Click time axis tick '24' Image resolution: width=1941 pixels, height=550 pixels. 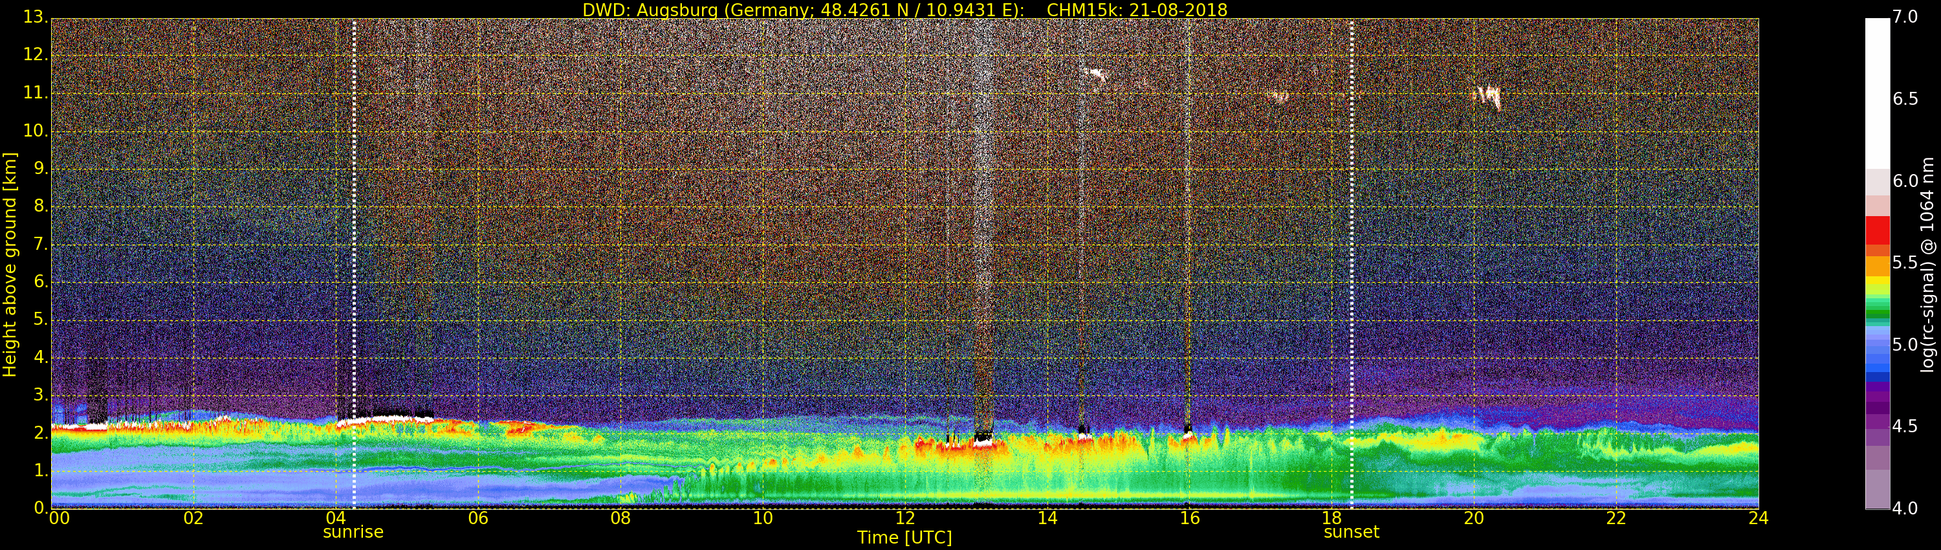pos(1759,518)
